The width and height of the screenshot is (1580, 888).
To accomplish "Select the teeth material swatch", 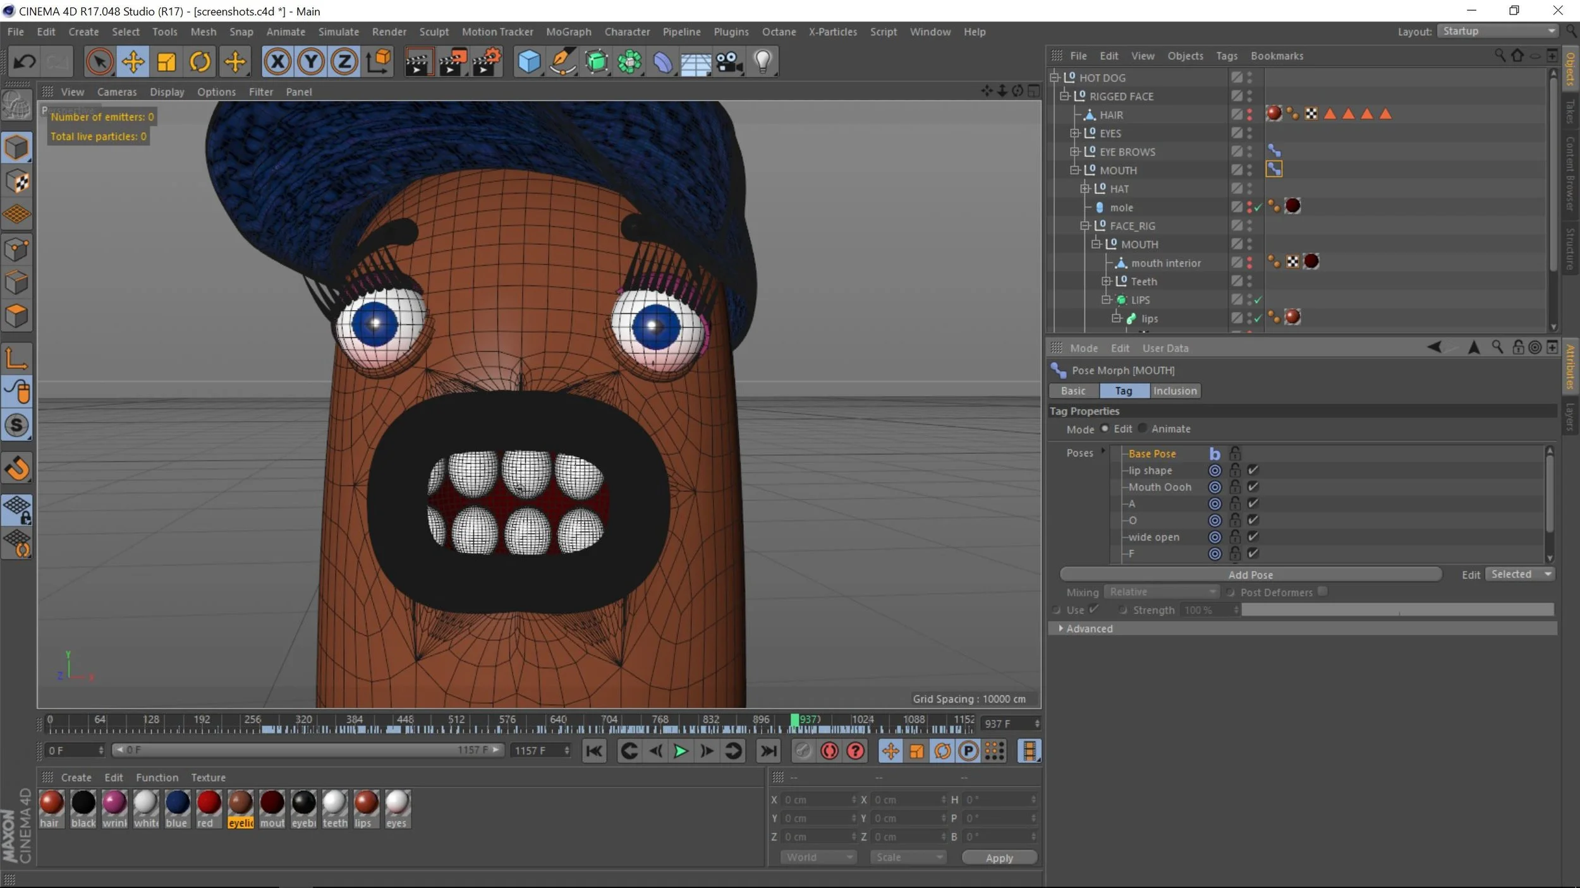I will pyautogui.click(x=335, y=809).
